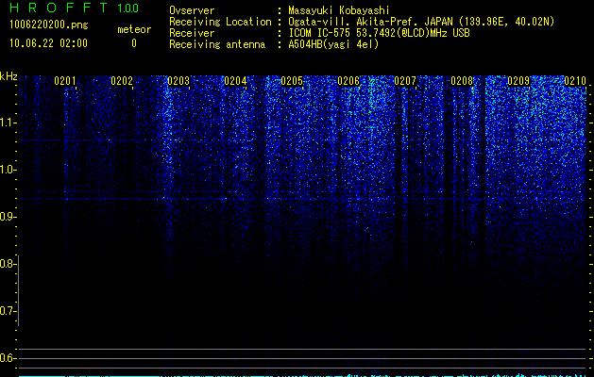Click the 0204 time marker
The image size is (594, 377).
coord(235,81)
